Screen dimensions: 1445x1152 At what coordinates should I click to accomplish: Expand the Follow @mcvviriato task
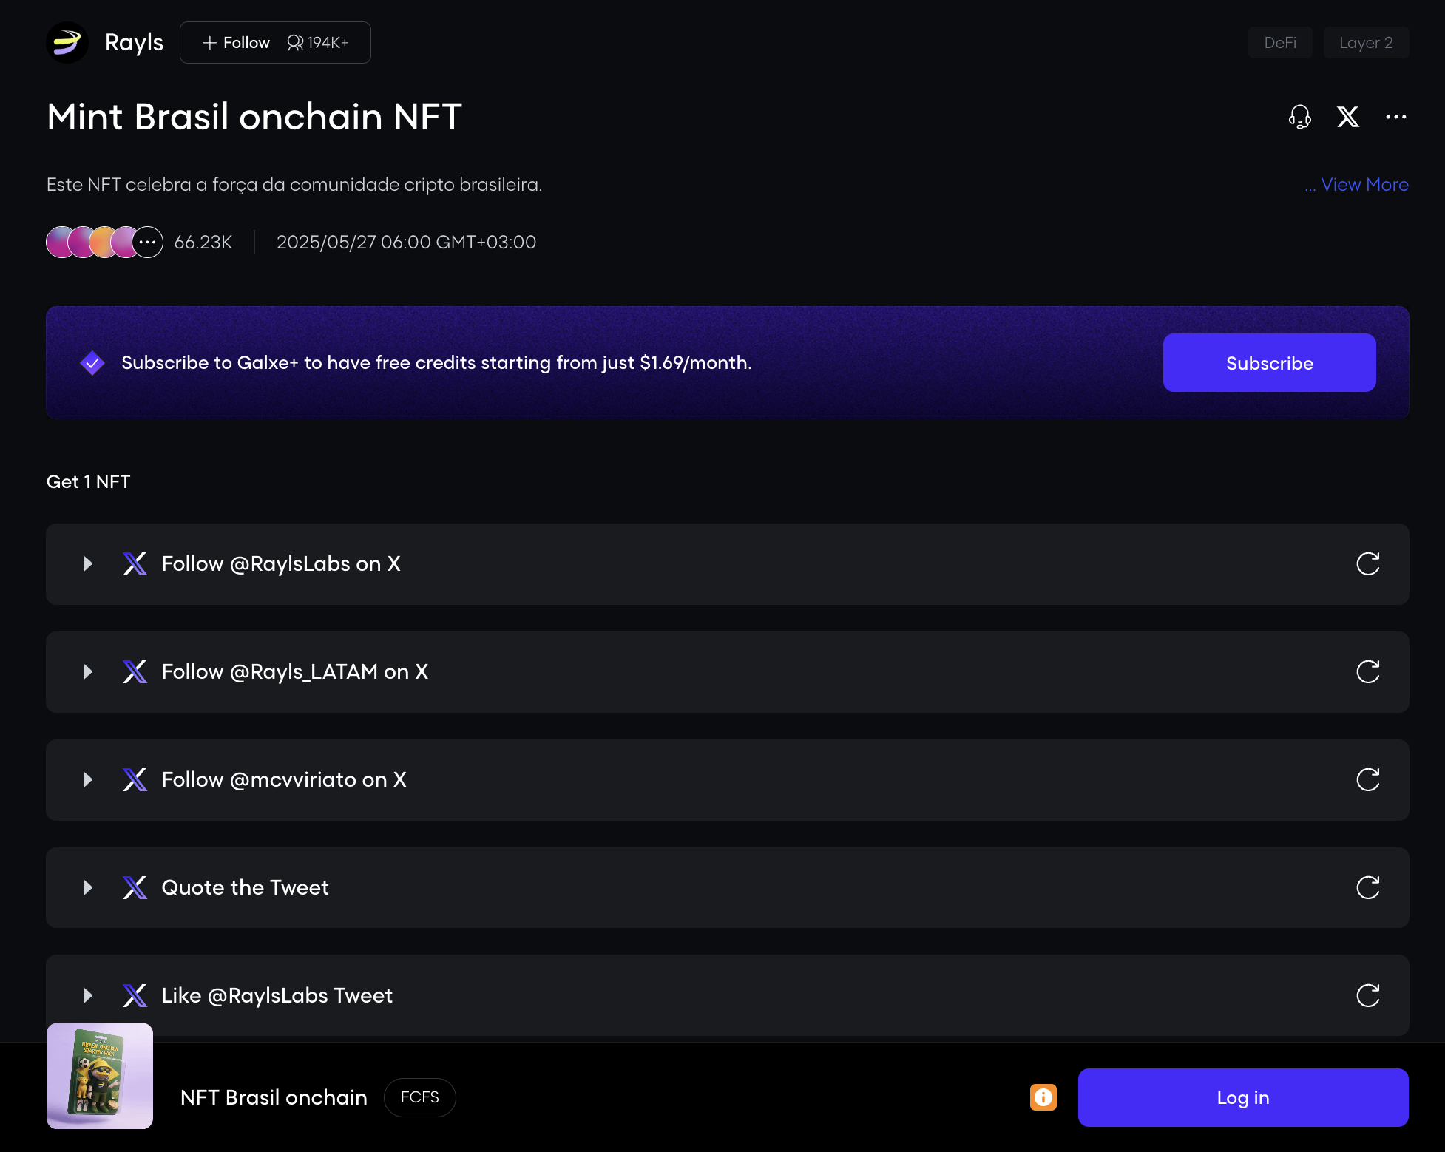tap(87, 780)
